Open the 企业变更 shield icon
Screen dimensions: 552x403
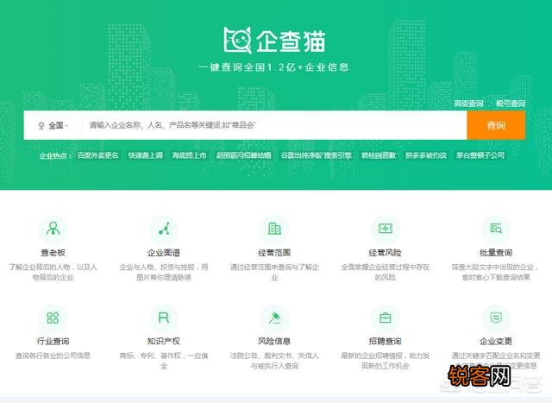tap(496, 318)
